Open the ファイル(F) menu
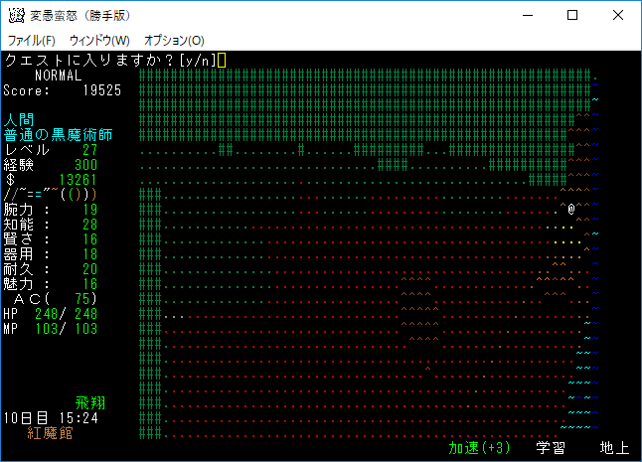Screen dimensions: 642x462 coord(32,41)
